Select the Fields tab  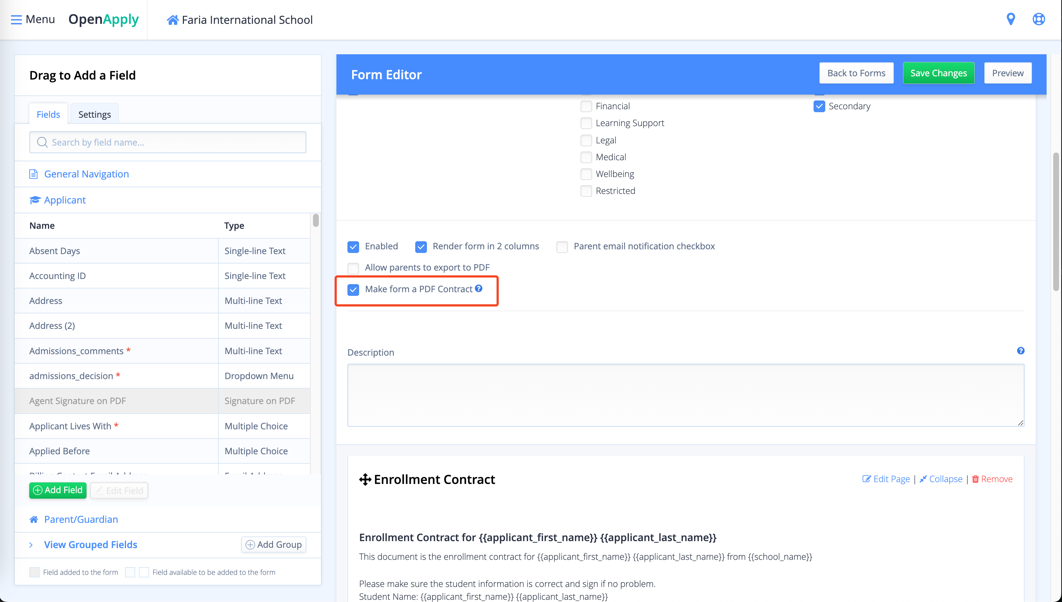48,114
